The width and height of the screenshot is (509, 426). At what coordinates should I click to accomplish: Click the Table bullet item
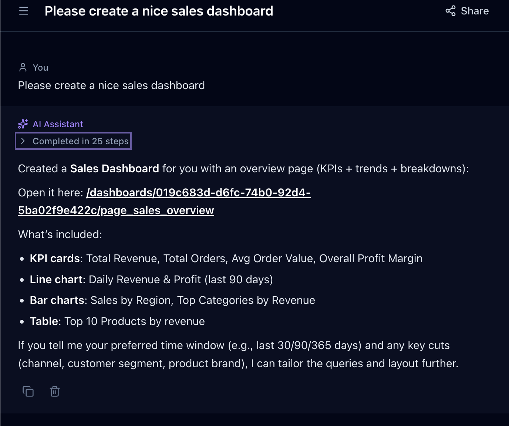click(x=117, y=321)
